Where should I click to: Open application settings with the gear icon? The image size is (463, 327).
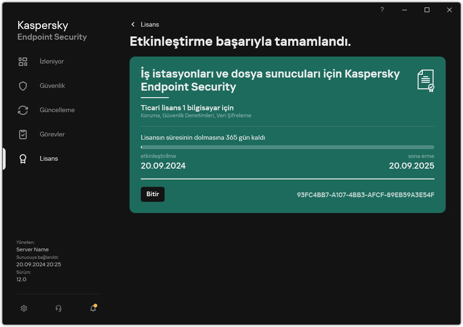click(23, 308)
